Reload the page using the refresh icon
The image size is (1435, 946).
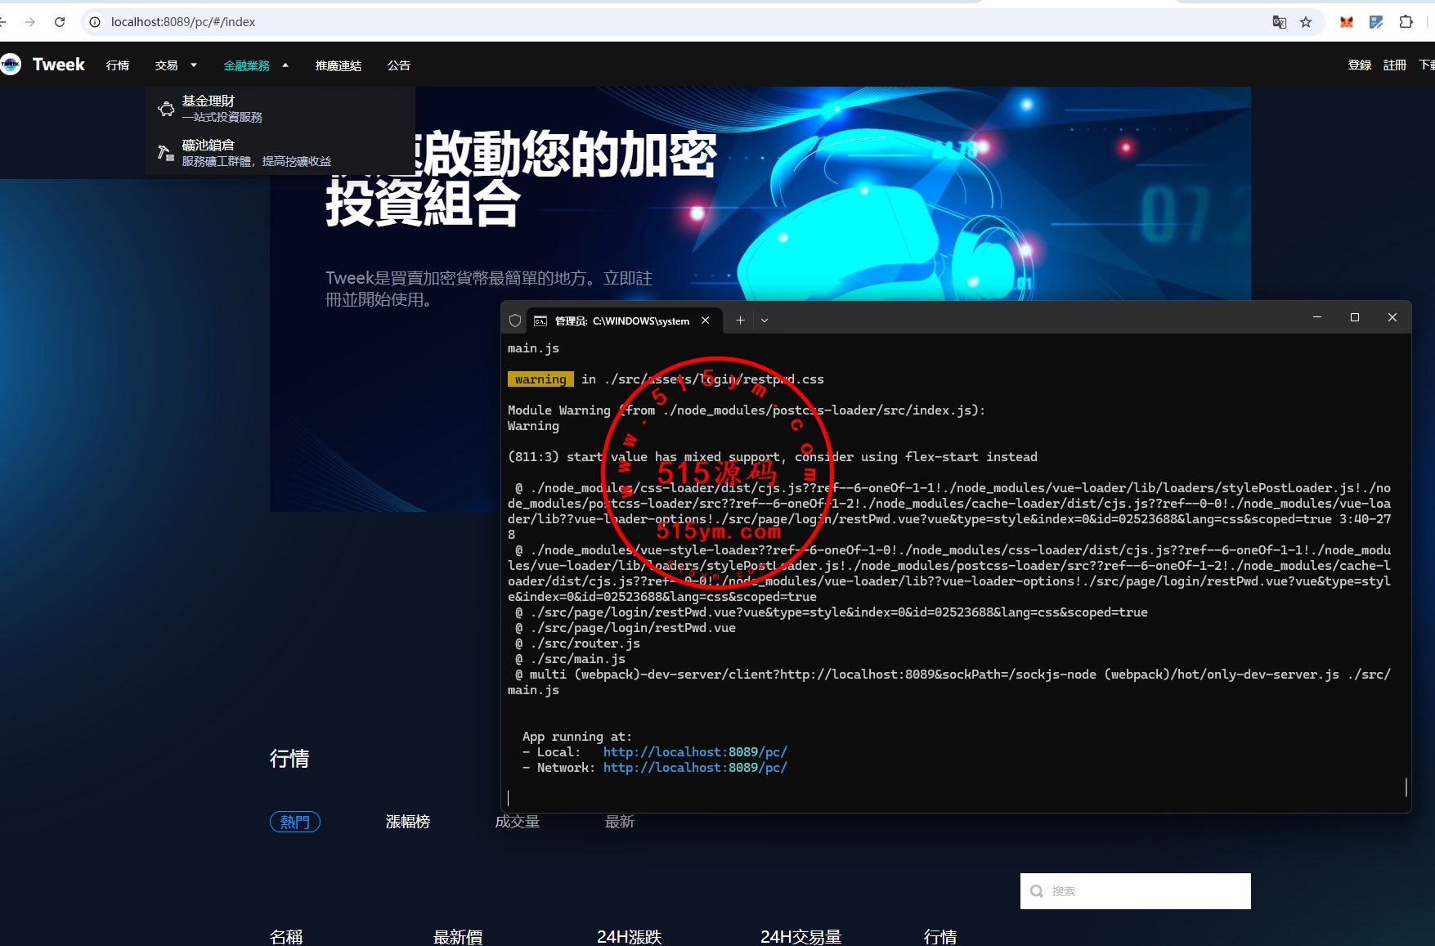click(60, 22)
